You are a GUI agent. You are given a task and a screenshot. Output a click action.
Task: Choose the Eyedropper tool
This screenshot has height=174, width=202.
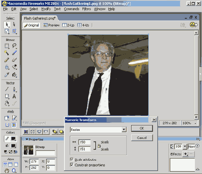pyautogui.click(x=7, y=75)
